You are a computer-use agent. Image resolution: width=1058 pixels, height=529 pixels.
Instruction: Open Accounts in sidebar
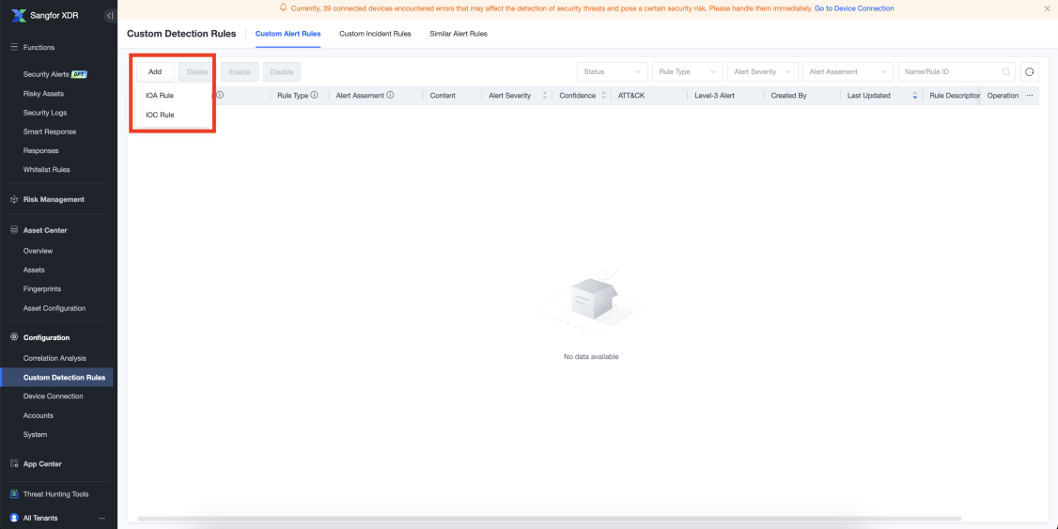(x=39, y=415)
